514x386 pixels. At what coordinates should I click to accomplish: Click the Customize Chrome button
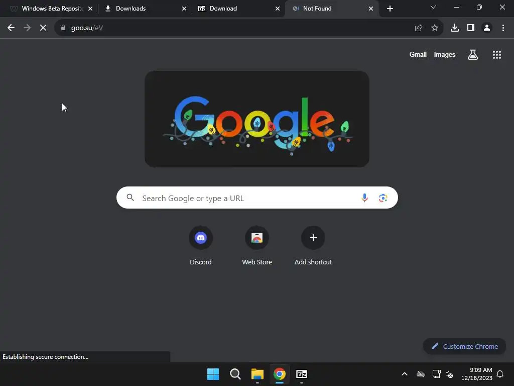464,346
